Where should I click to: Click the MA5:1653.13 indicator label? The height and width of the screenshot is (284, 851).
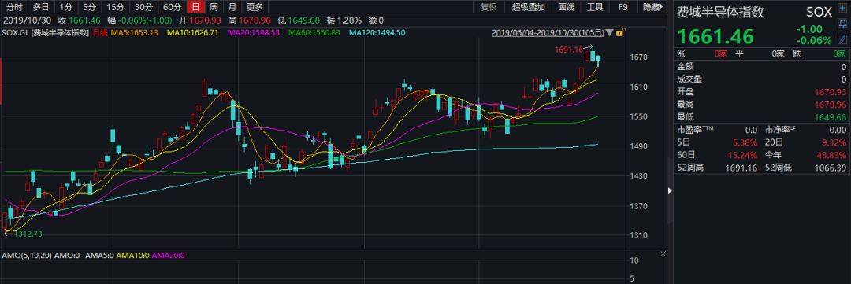coord(134,32)
